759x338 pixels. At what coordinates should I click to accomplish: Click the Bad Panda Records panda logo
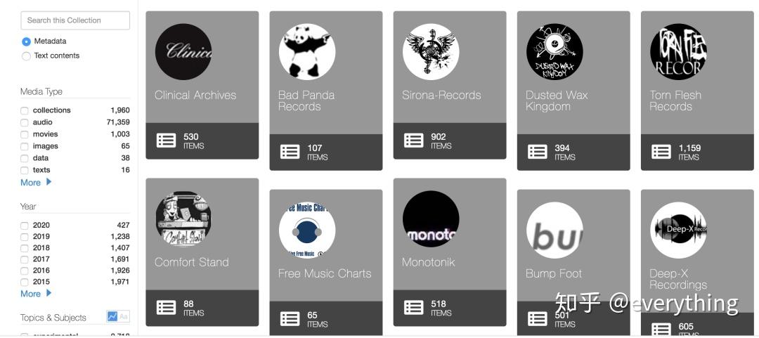tap(307, 51)
